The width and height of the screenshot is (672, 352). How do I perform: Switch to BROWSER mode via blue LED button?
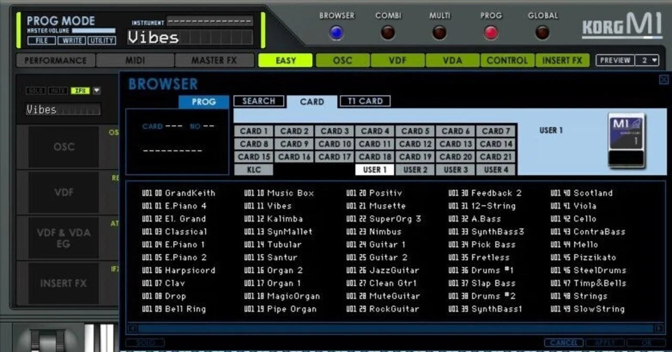336,33
